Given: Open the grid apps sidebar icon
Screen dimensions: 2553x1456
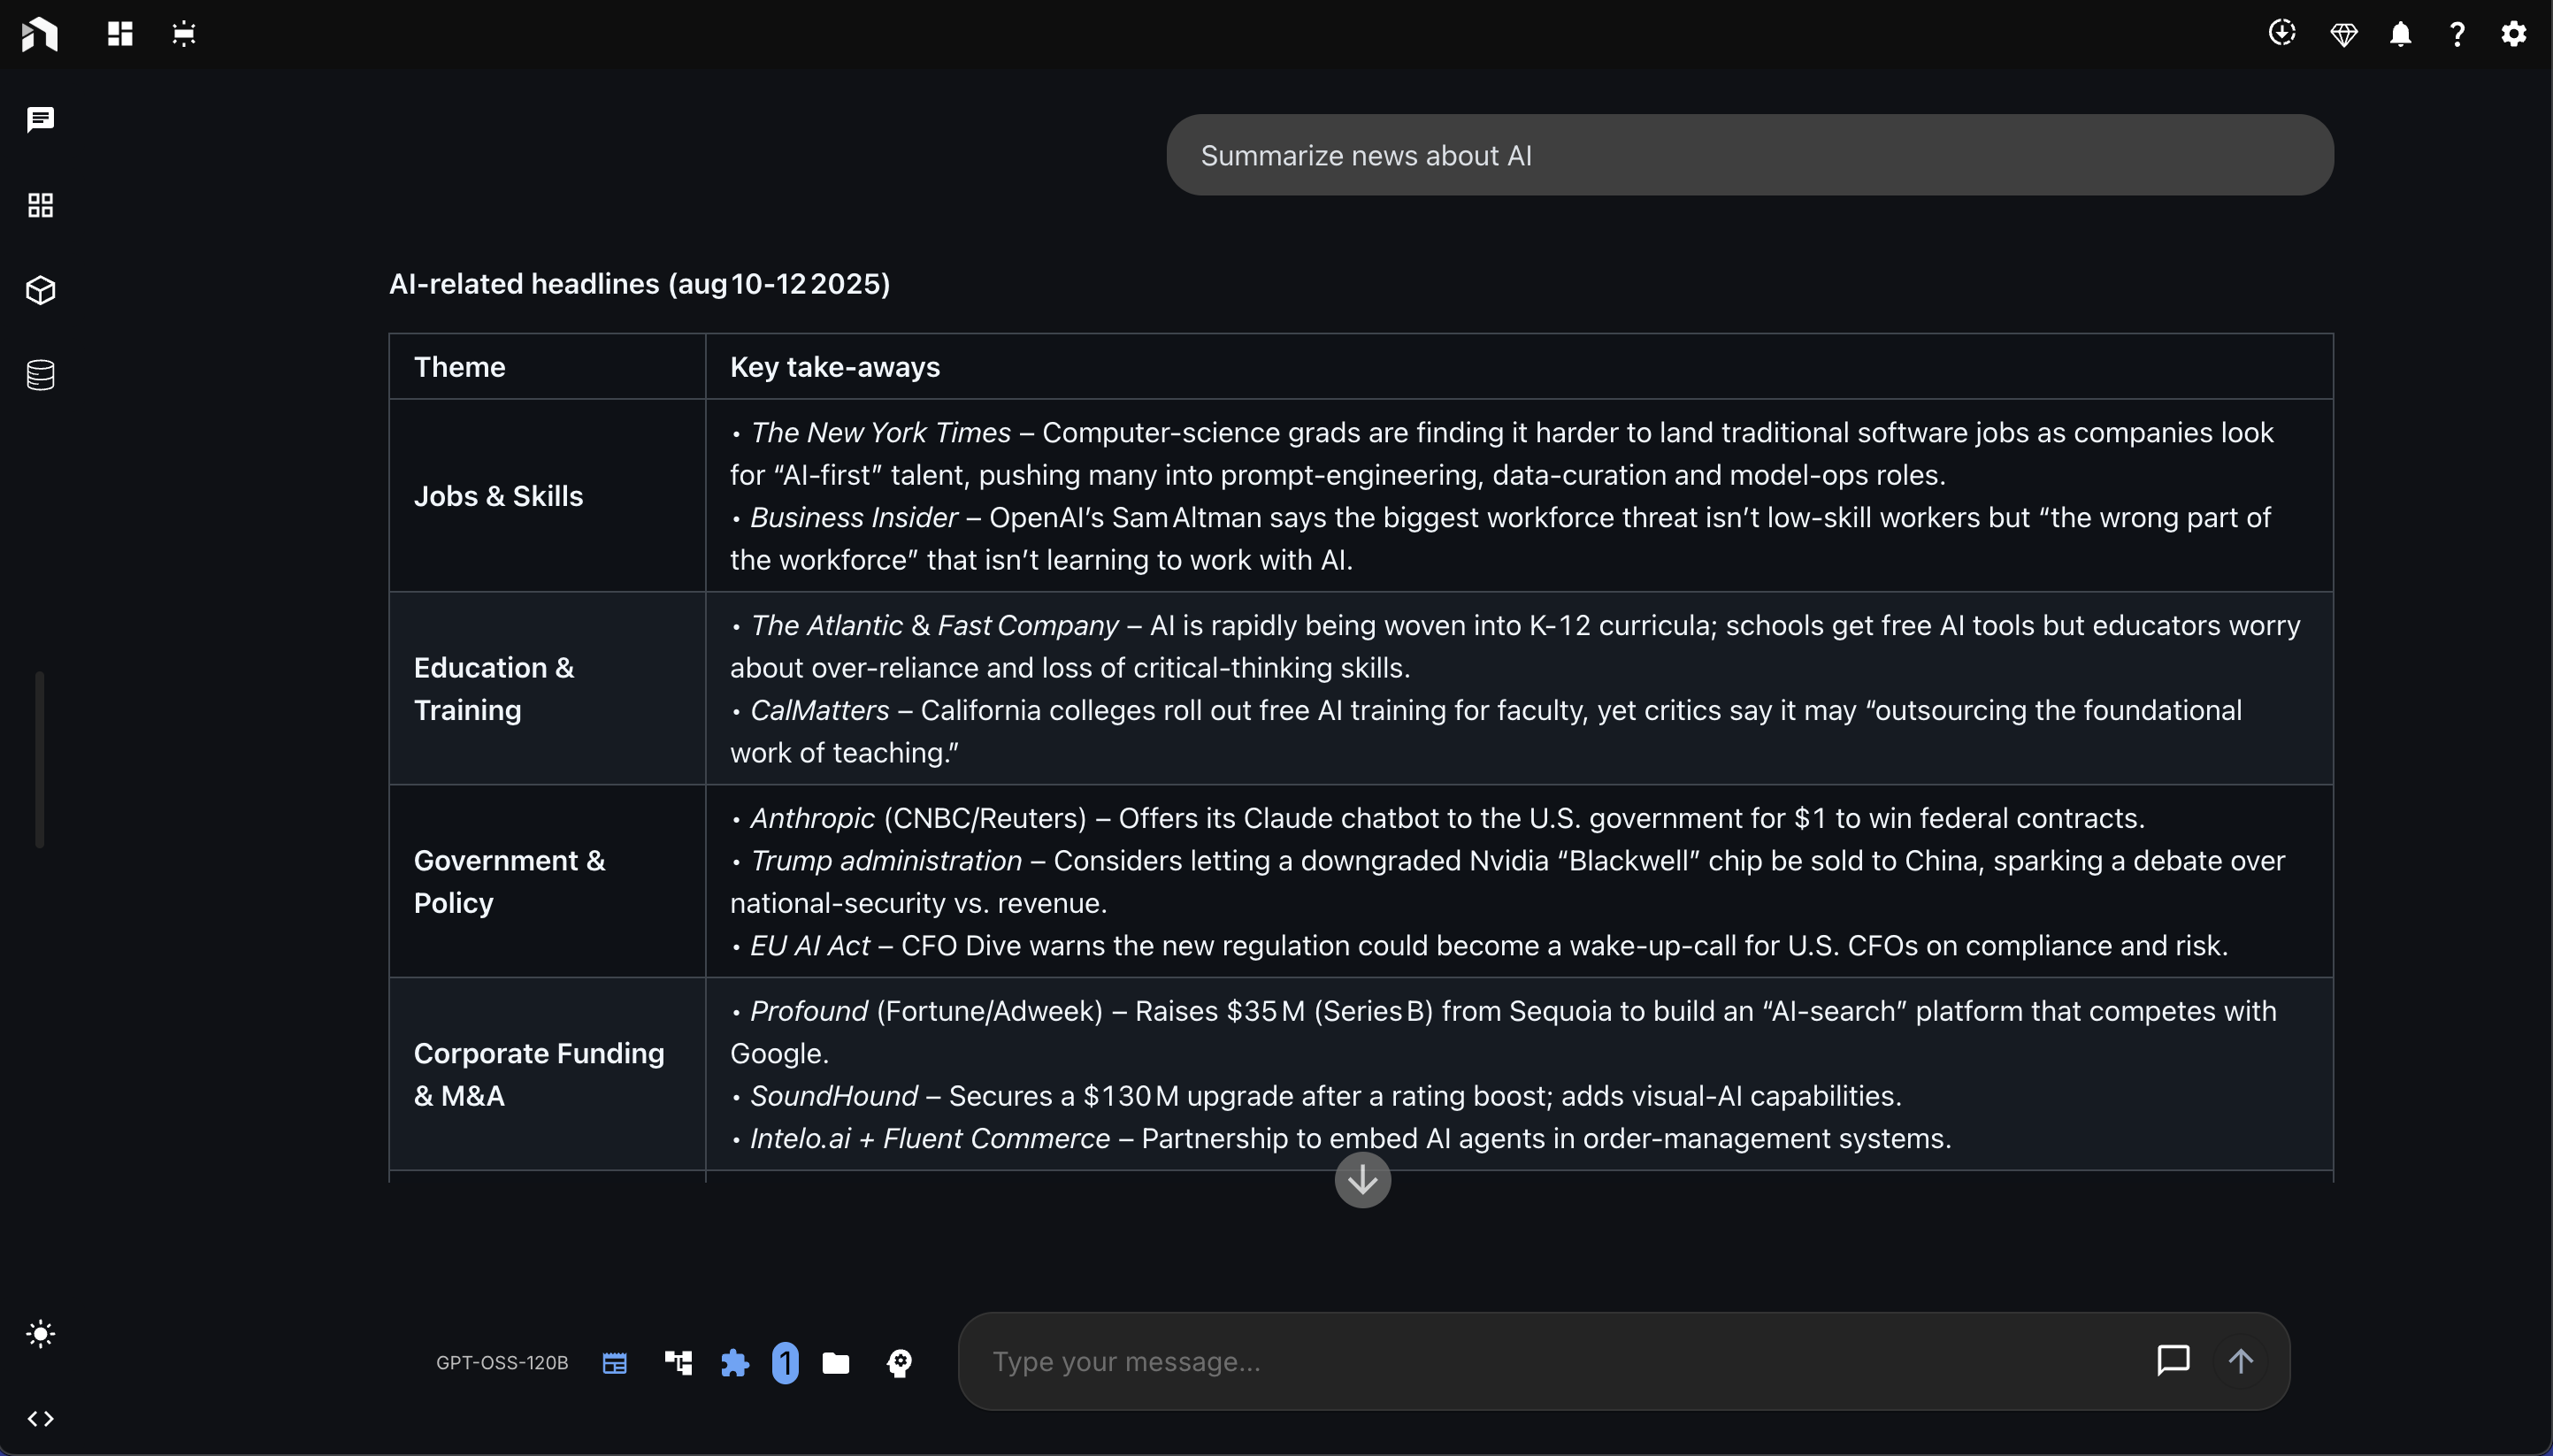Looking at the screenshot, I should [40, 205].
